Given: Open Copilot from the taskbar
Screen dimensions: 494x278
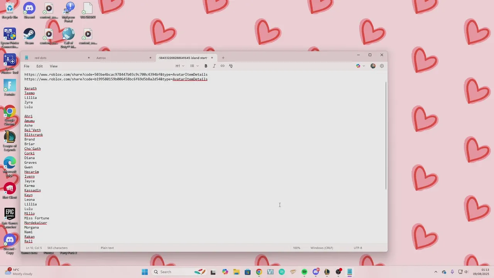Looking at the screenshot, I should 225,272.
